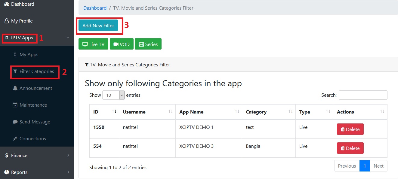Image resolution: width=398 pixels, height=179 pixels.
Task: Expand the Finance menu chevron
Action: (68, 155)
